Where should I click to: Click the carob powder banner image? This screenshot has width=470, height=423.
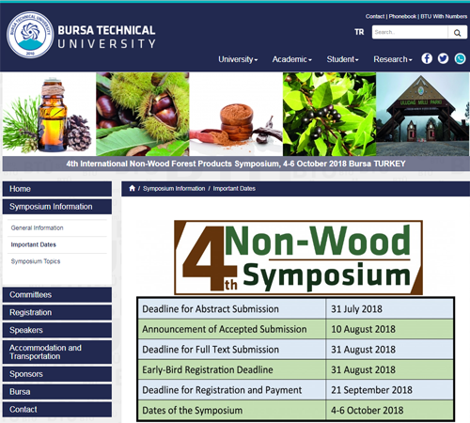click(x=236, y=115)
